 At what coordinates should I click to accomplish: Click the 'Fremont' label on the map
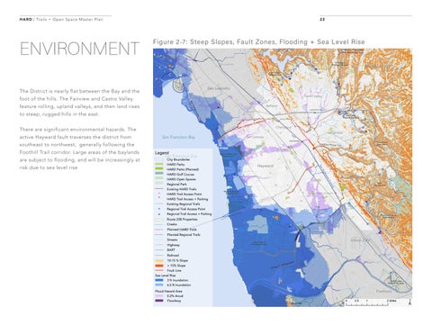tap(383, 291)
